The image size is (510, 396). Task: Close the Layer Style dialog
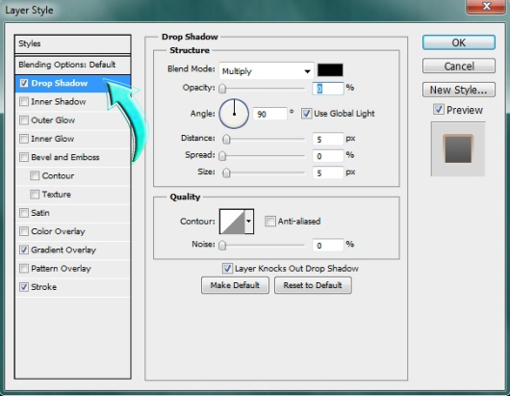(486, 6)
